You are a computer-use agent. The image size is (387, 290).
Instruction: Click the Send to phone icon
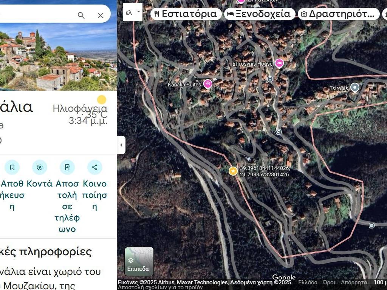(67, 167)
